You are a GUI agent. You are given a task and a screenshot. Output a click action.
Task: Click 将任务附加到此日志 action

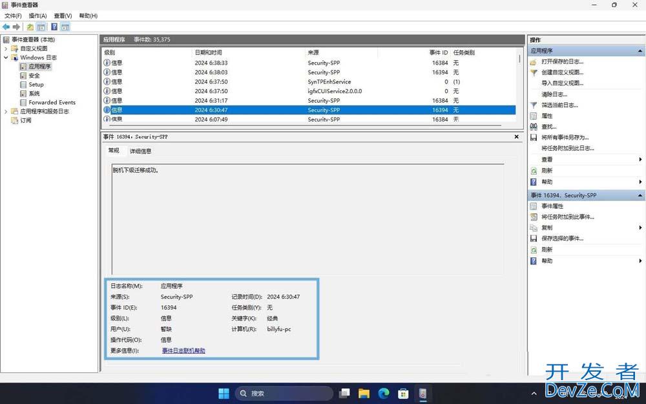568,149
